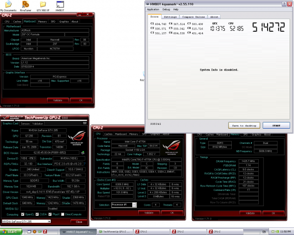
Task: Open the My Documents desktop icon
Action: click(8, 4)
